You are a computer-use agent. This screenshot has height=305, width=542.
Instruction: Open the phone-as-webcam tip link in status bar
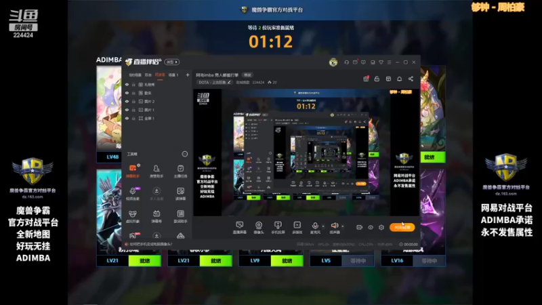pos(150,244)
